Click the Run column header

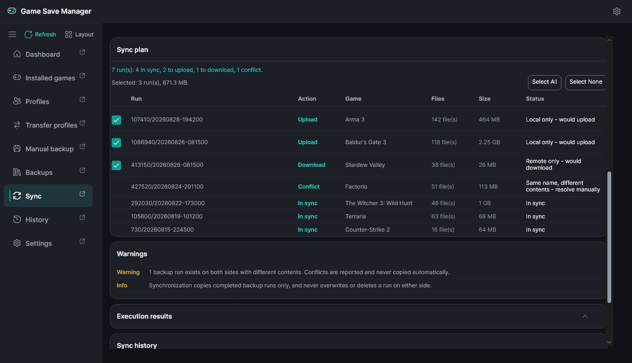click(x=136, y=99)
